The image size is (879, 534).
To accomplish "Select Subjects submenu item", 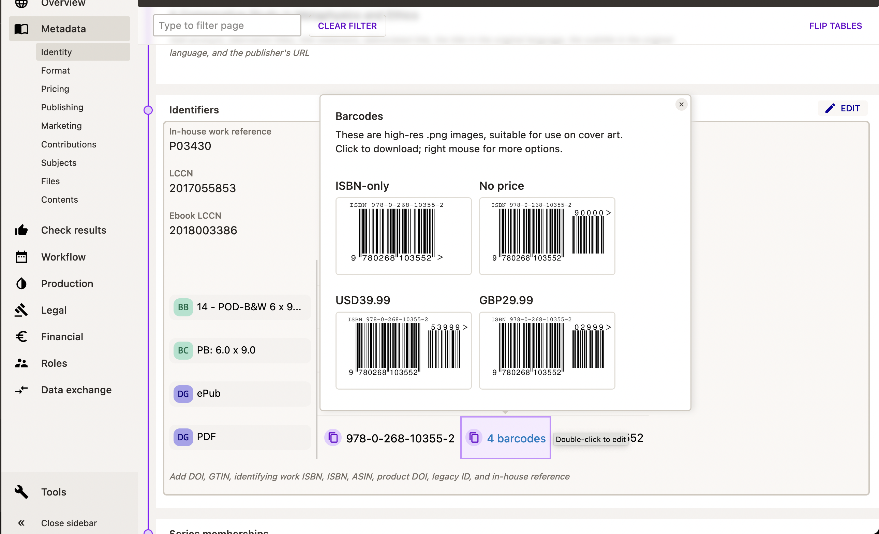I will point(59,163).
